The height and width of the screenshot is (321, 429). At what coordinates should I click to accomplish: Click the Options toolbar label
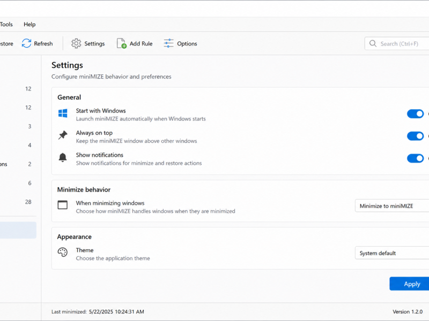pos(187,44)
